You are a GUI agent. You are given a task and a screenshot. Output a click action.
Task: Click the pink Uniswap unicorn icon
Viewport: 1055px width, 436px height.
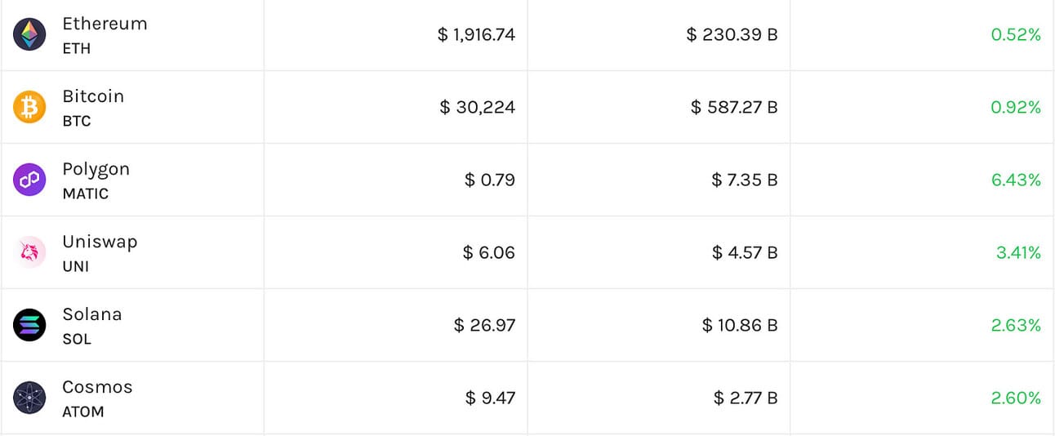(x=29, y=252)
